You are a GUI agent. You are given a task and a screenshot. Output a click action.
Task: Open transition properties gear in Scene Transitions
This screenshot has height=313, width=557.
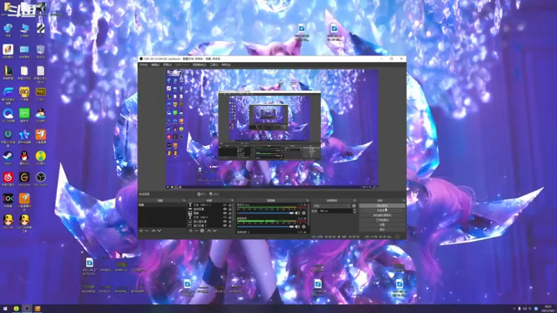tap(354, 206)
